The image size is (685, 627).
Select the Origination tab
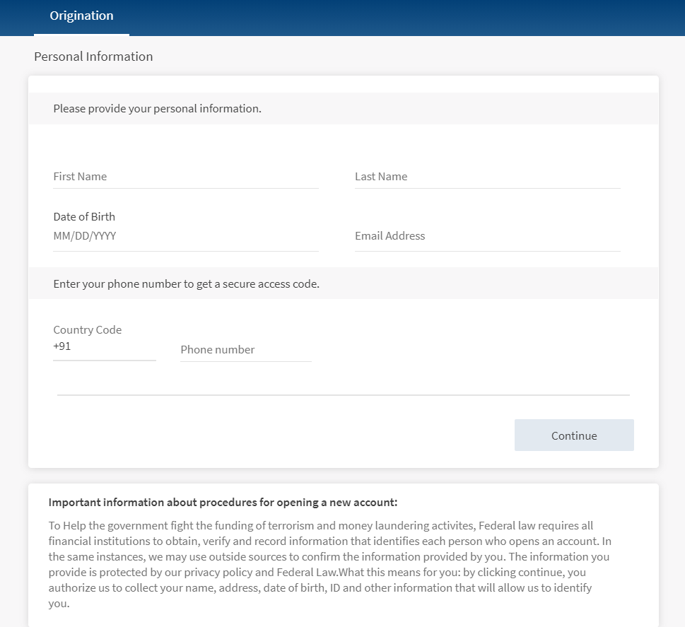pyautogui.click(x=81, y=16)
